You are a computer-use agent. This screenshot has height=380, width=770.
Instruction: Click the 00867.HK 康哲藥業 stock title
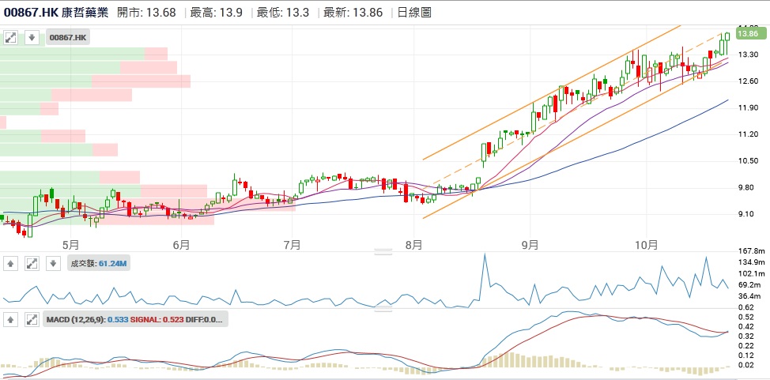(x=56, y=13)
